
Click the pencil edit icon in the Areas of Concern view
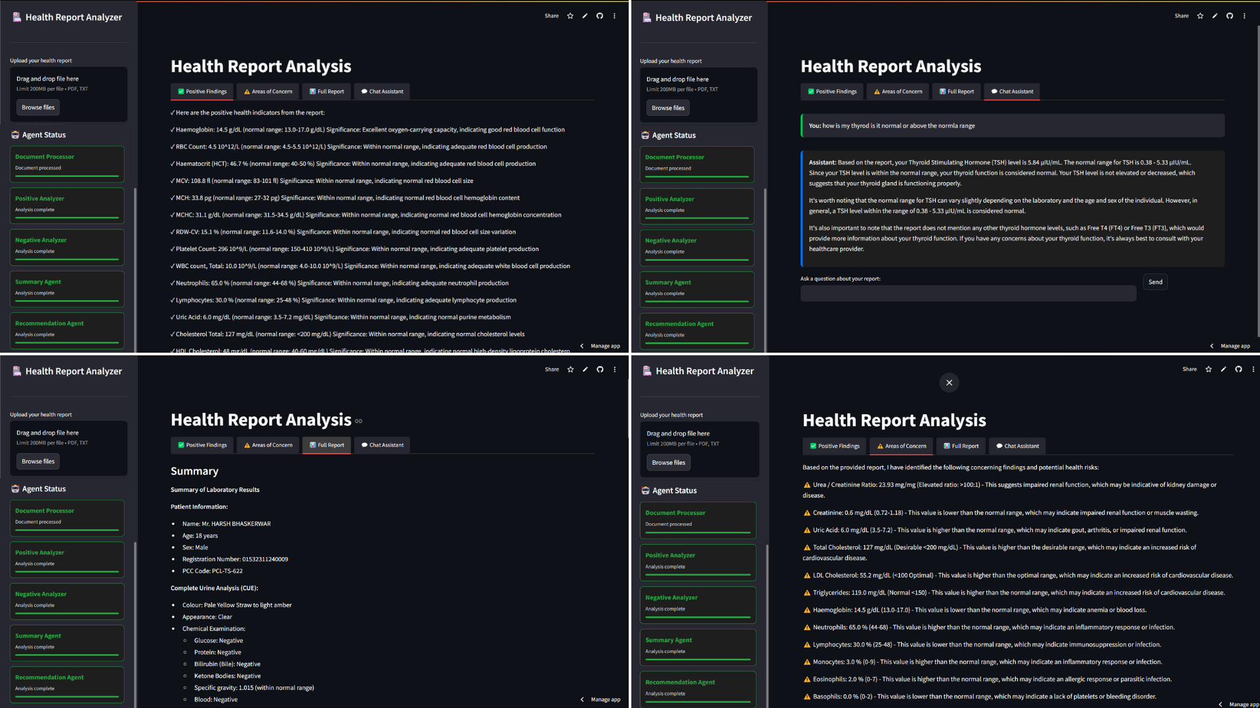coord(1223,369)
